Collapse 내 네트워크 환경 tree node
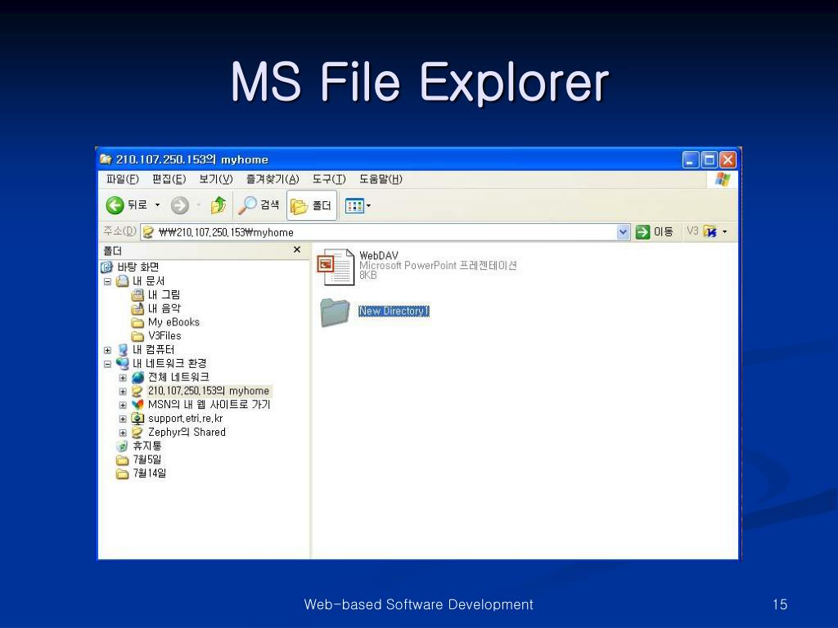This screenshot has height=628, width=838. click(x=107, y=364)
